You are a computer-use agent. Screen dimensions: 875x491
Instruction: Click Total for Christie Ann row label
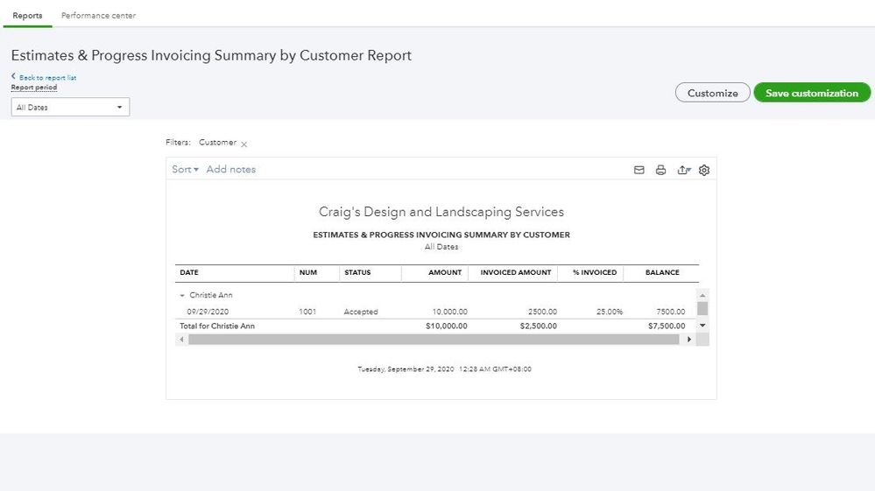(217, 326)
